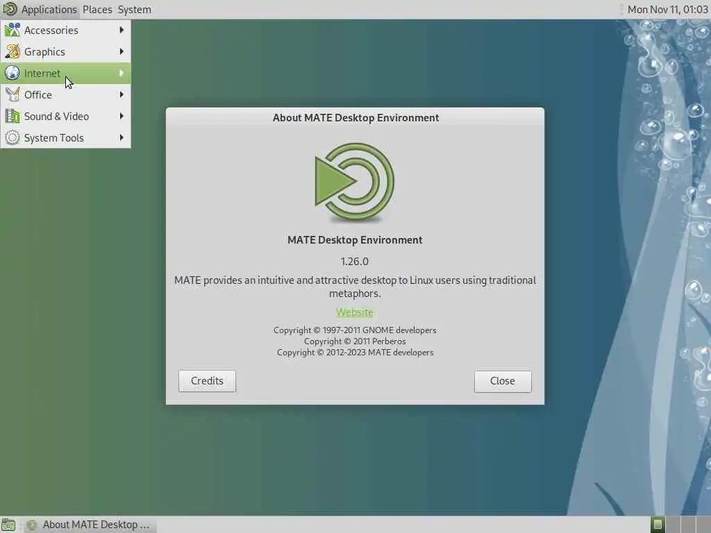Follow the Website link
The width and height of the screenshot is (711, 533).
pyautogui.click(x=355, y=312)
